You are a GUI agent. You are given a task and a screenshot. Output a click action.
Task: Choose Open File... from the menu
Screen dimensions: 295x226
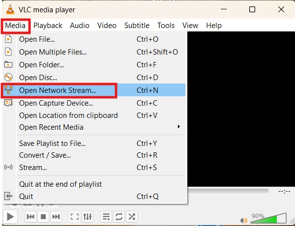point(94,39)
